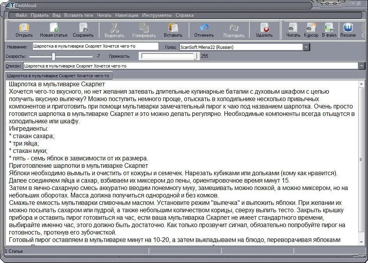Select the Шарлотка в мультиварке article tab
Image resolution: width=368 pixels, height=263 pixels.
pyautogui.click(x=58, y=76)
